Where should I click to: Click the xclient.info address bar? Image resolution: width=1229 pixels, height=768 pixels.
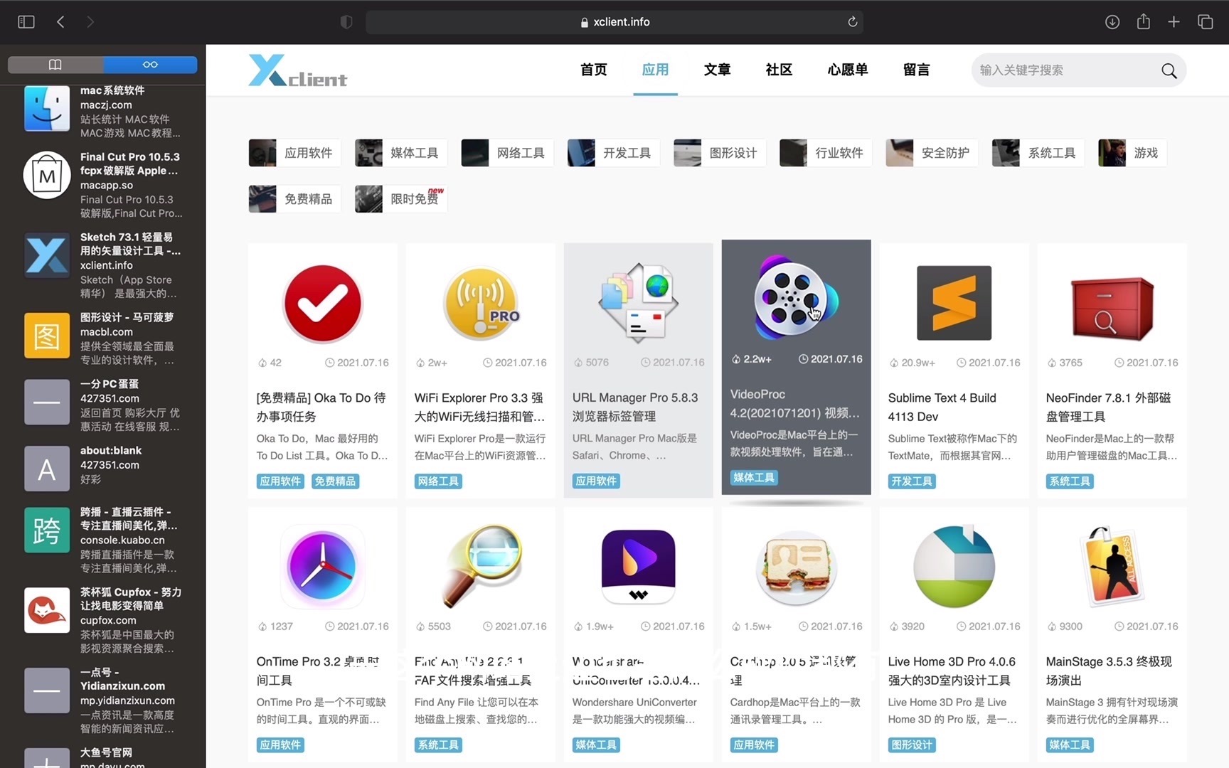coord(614,22)
